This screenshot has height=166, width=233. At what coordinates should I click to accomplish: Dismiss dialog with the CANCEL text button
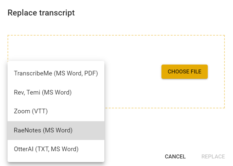pyautogui.click(x=175, y=156)
